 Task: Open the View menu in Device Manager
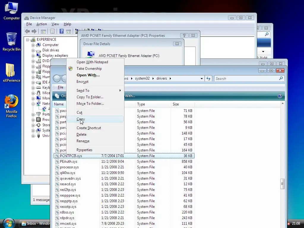[55, 24]
